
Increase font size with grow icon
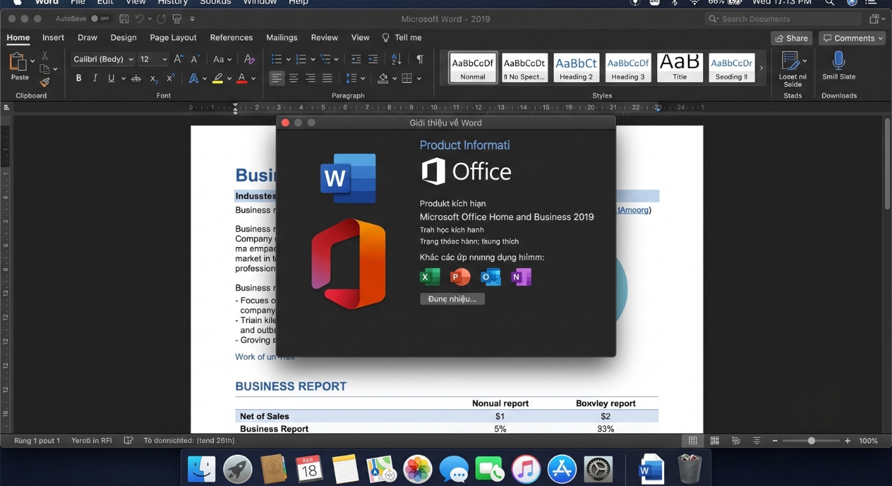point(178,59)
